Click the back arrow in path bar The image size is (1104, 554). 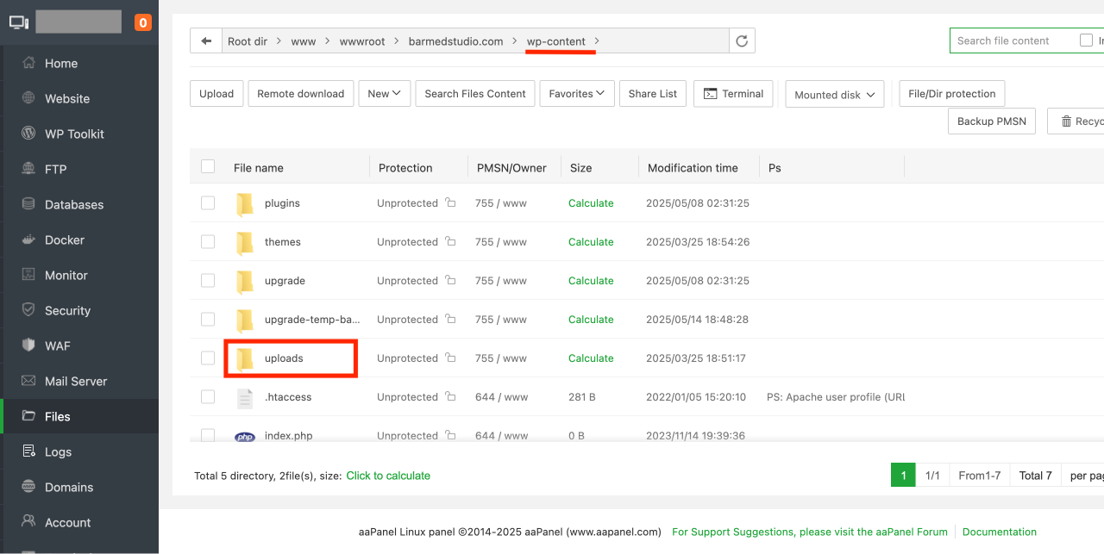pos(205,41)
